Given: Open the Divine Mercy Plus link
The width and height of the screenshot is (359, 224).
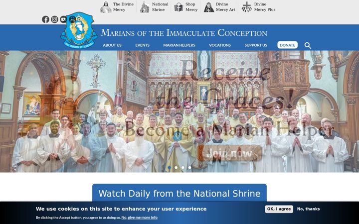Looking at the screenshot, I should tap(265, 7).
